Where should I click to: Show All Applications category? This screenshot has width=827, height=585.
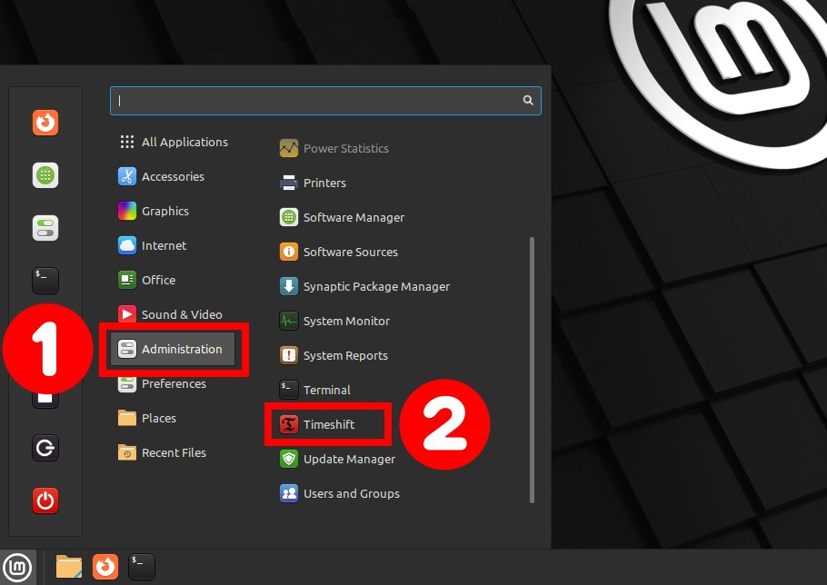[x=174, y=142]
